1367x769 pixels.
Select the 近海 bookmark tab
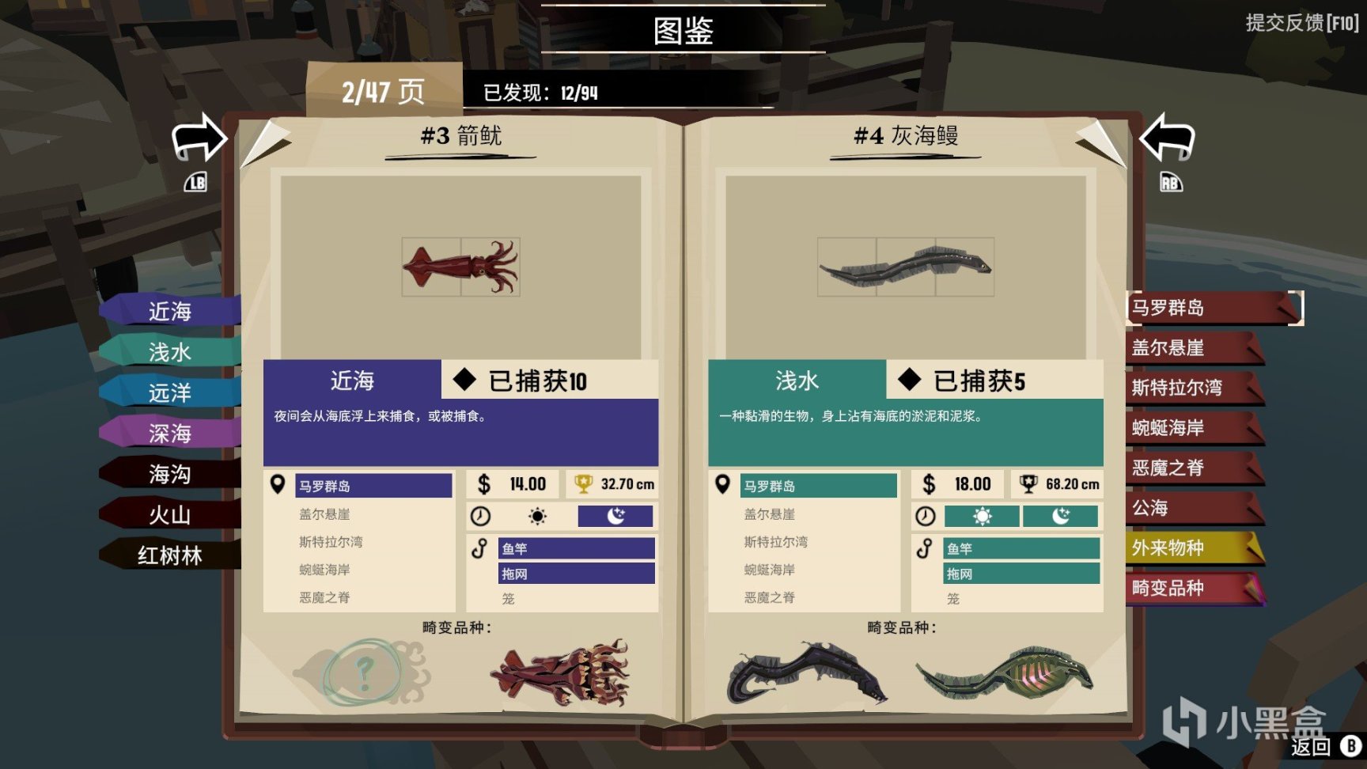(170, 310)
